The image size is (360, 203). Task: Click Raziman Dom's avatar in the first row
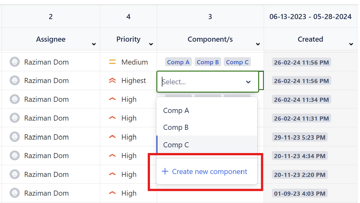pos(15,62)
